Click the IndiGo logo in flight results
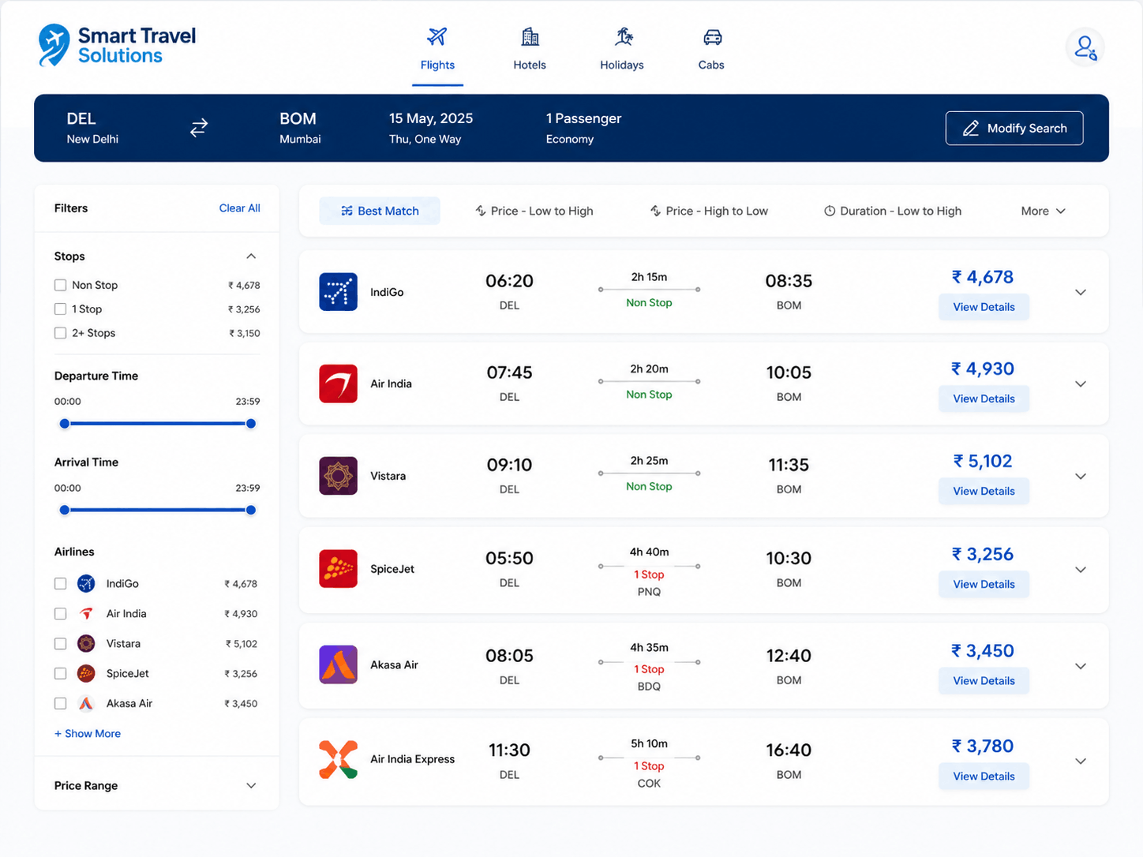Screen dimensions: 1143x857 tap(338, 292)
